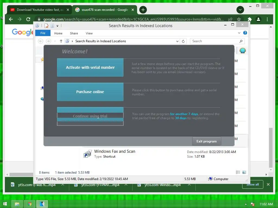
Task: Switch Explorer to large thumbnails view icon
Action: 244,172
